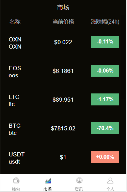Screen dimensions: 127x192
Task: Switch to the 钱包 tab label
Action: click(x=16, y=189)
